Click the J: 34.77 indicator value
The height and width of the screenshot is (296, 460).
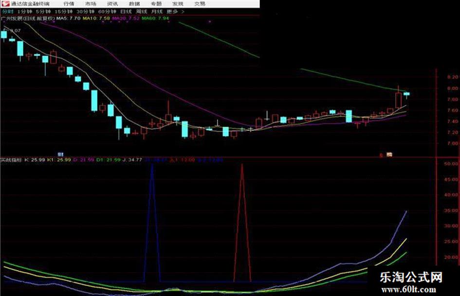coord(132,160)
